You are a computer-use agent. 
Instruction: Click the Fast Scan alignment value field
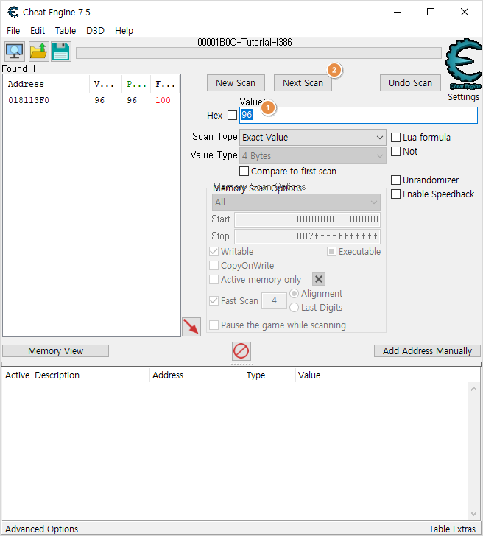coord(274,301)
